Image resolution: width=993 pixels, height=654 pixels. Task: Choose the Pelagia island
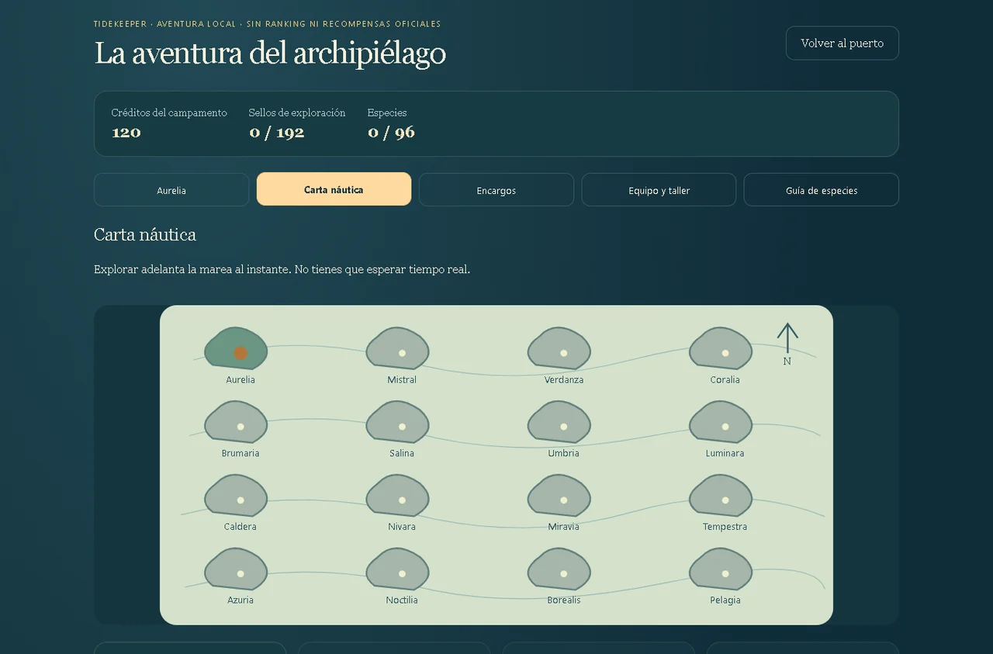click(x=721, y=569)
